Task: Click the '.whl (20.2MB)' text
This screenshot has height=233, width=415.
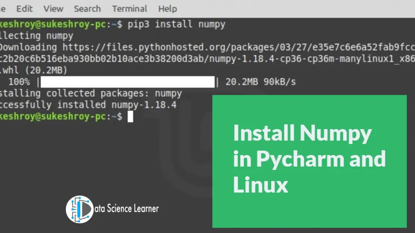Action: (x=34, y=70)
